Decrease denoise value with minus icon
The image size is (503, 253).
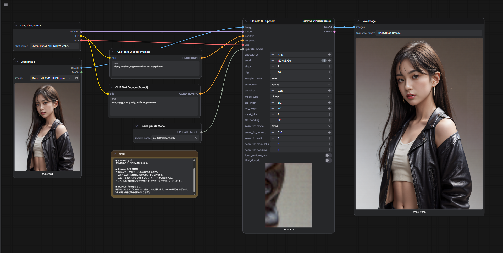[x=273, y=91]
